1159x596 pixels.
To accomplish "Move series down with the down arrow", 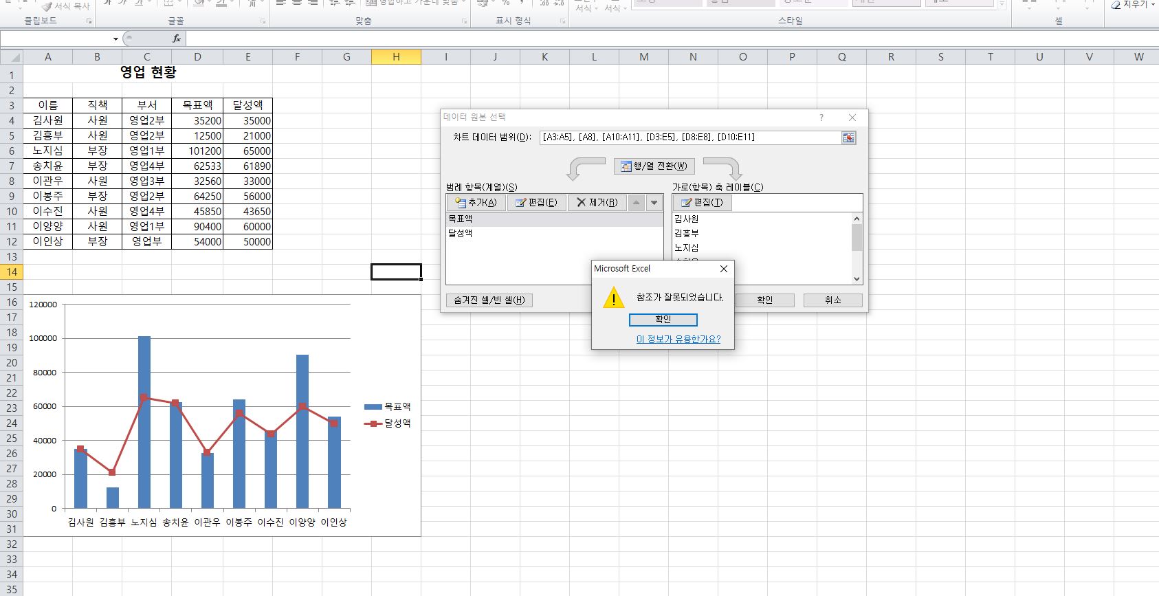I will click(654, 203).
